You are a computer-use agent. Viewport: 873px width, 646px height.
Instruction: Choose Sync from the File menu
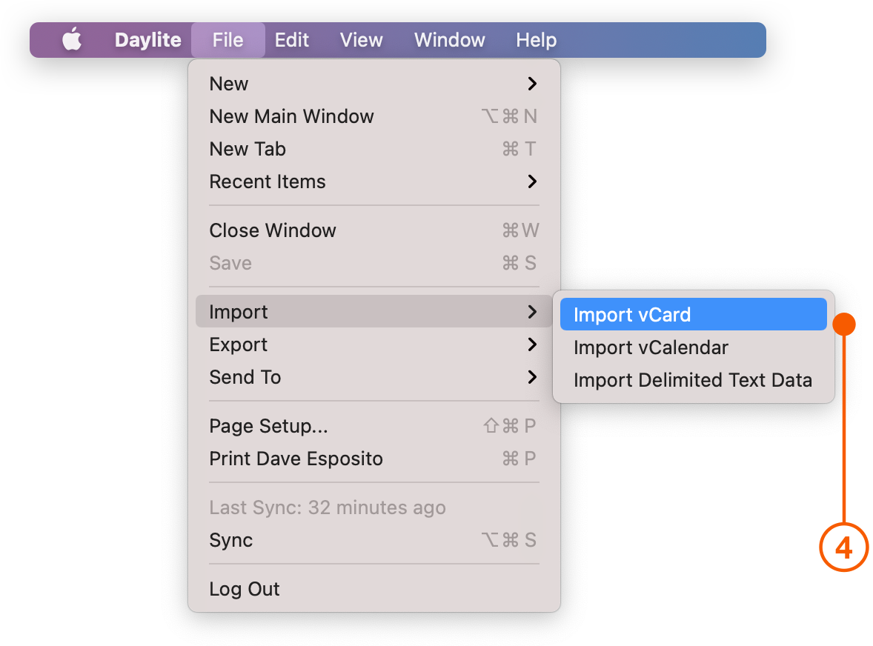[x=374, y=540]
